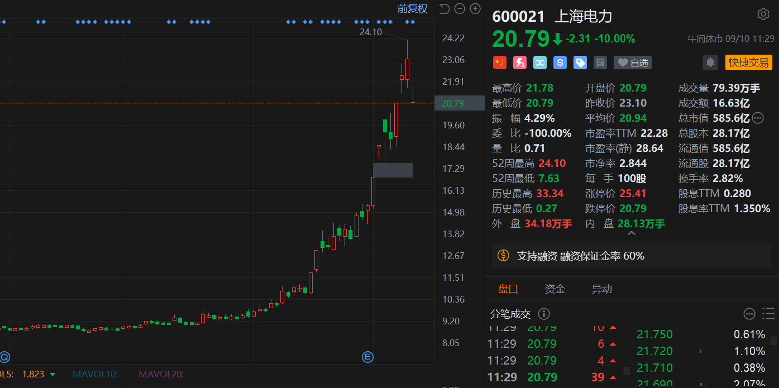
Task: Switch to the 资金 tab
Action: [x=555, y=289]
